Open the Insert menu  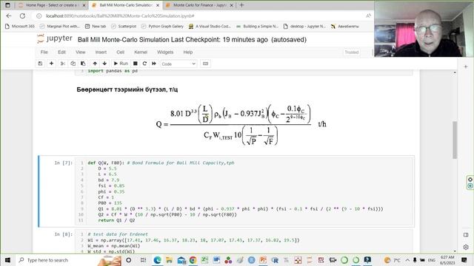click(101, 52)
